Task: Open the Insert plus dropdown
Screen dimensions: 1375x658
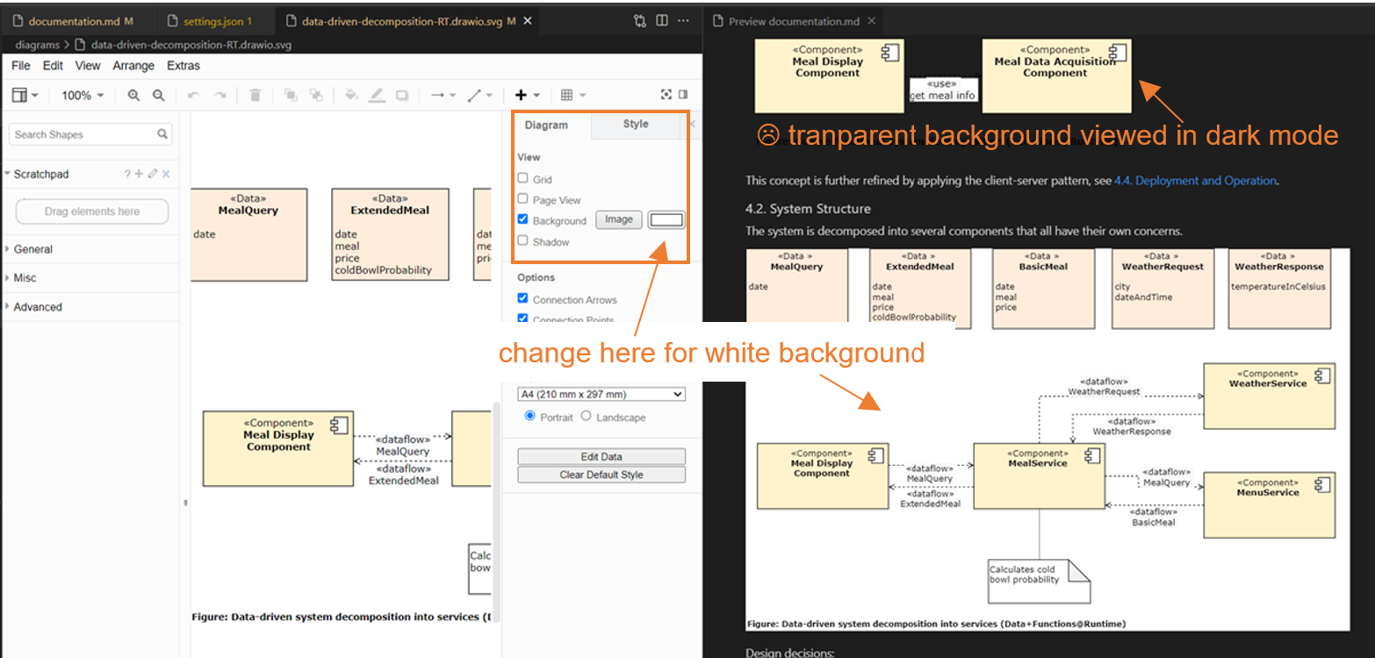Action: (528, 95)
